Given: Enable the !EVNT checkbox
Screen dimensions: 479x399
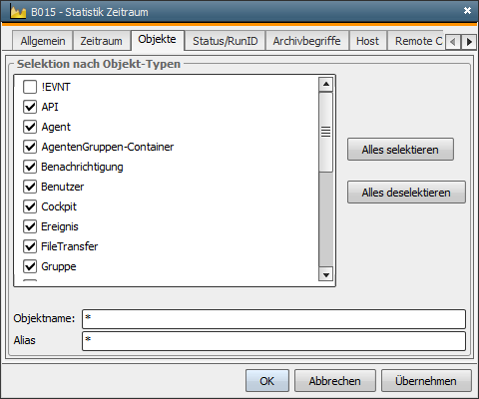Looking at the screenshot, I should (x=30, y=87).
